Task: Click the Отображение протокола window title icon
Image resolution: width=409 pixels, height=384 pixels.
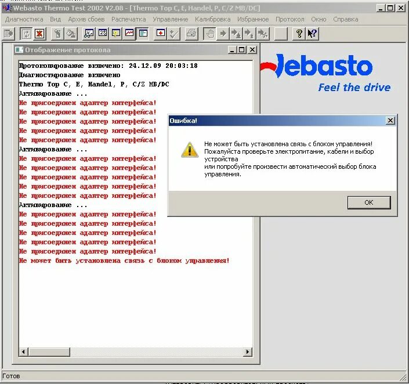Action: coord(19,49)
